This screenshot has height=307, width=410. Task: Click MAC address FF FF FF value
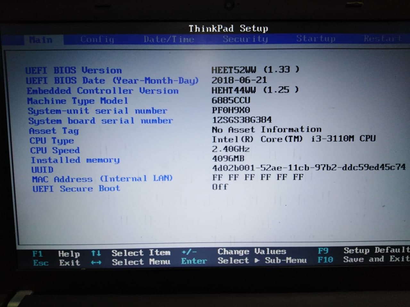258,177
